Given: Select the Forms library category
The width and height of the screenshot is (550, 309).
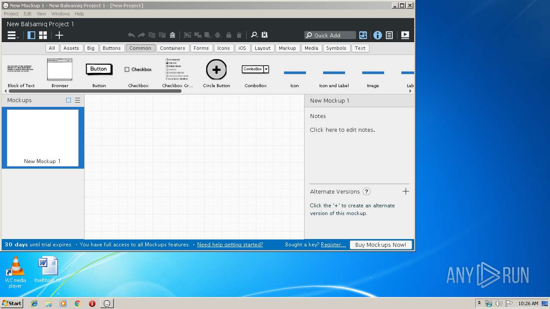Looking at the screenshot, I should 201,48.
